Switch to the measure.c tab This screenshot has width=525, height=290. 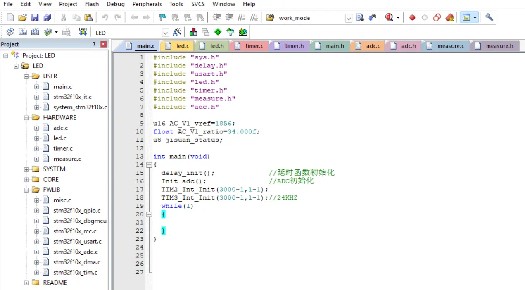(450, 46)
